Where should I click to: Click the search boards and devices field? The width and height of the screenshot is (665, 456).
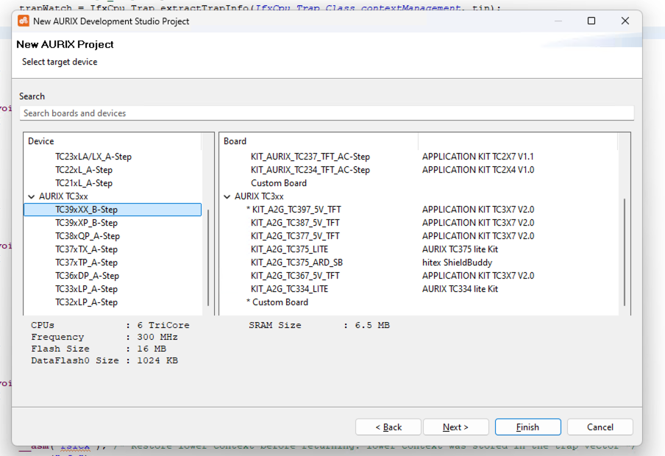point(328,112)
